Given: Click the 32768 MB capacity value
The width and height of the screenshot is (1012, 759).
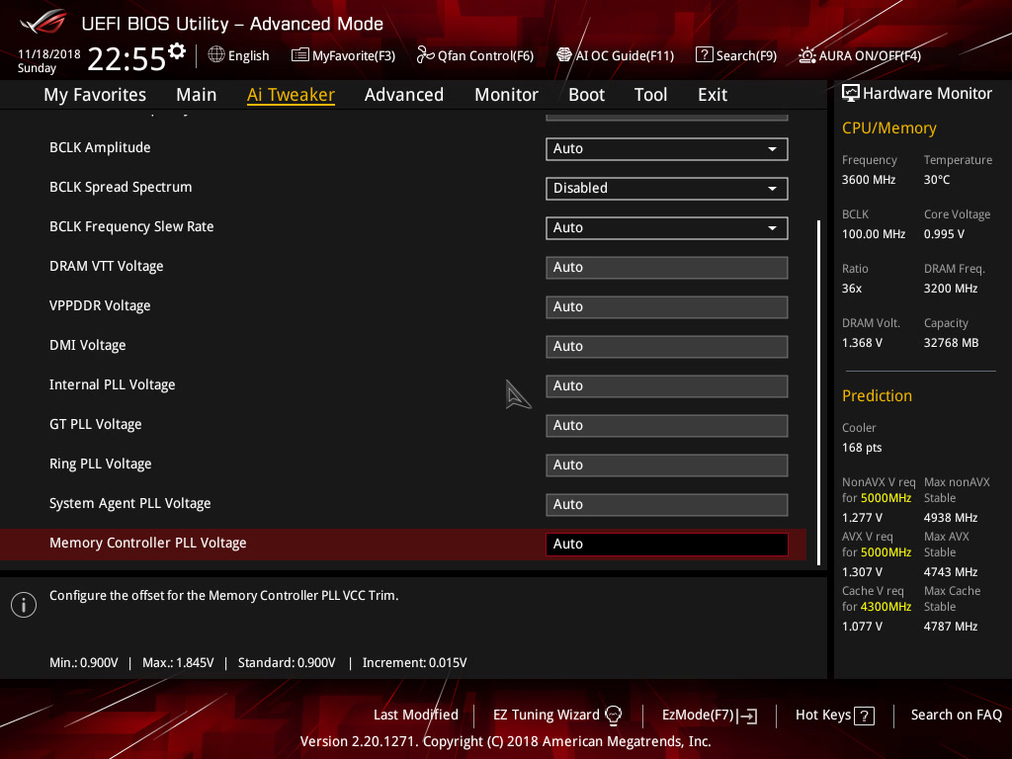Looking at the screenshot, I should coord(951,343).
